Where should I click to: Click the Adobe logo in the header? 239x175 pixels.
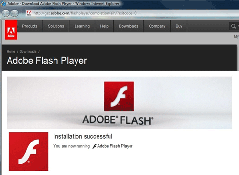pos(11,30)
